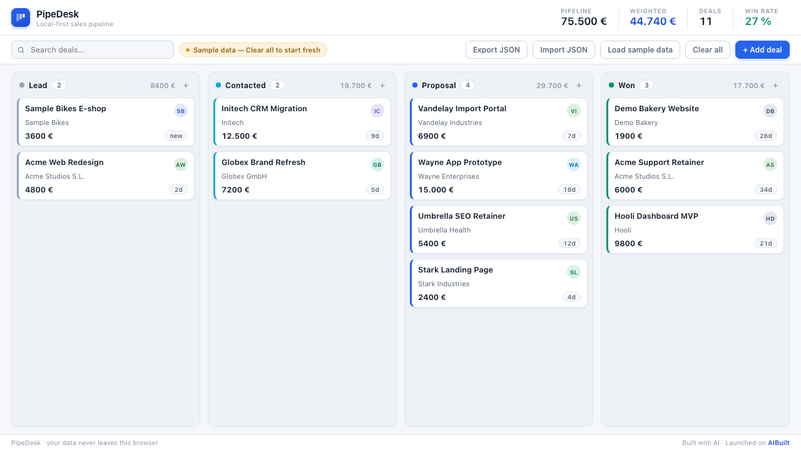Viewport: 801px width, 450px height.
Task: Click the Sample data notice badge
Action: coord(253,50)
